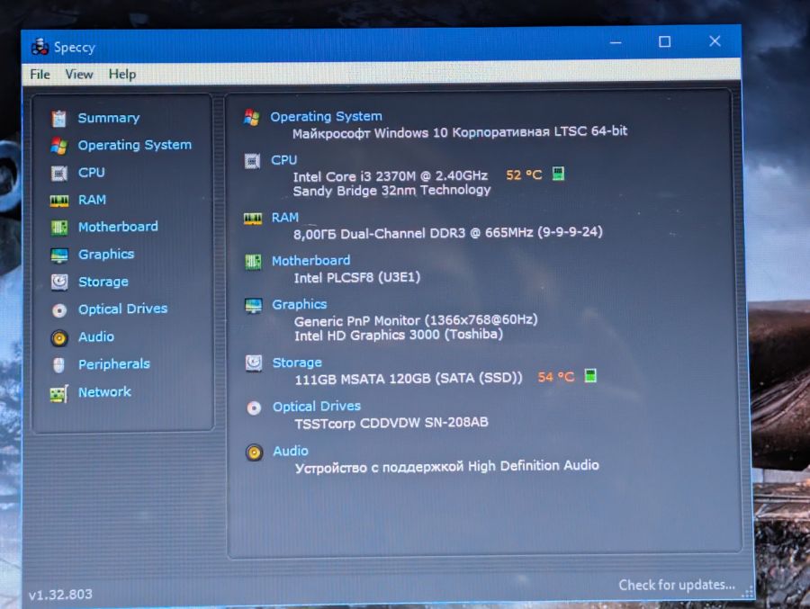810x609 pixels.
Task: Click the Windows 10 LTSC 64-bit text
Action: [460, 132]
